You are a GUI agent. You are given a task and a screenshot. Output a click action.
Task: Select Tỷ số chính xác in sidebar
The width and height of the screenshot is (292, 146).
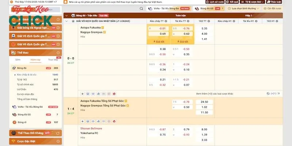point(25,84)
